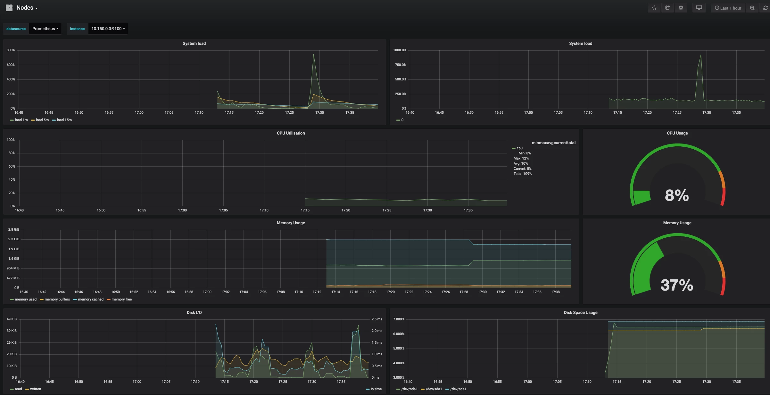The image size is (770, 395).
Task: Click the Avg: 10% legend value
Action: [x=521, y=163]
